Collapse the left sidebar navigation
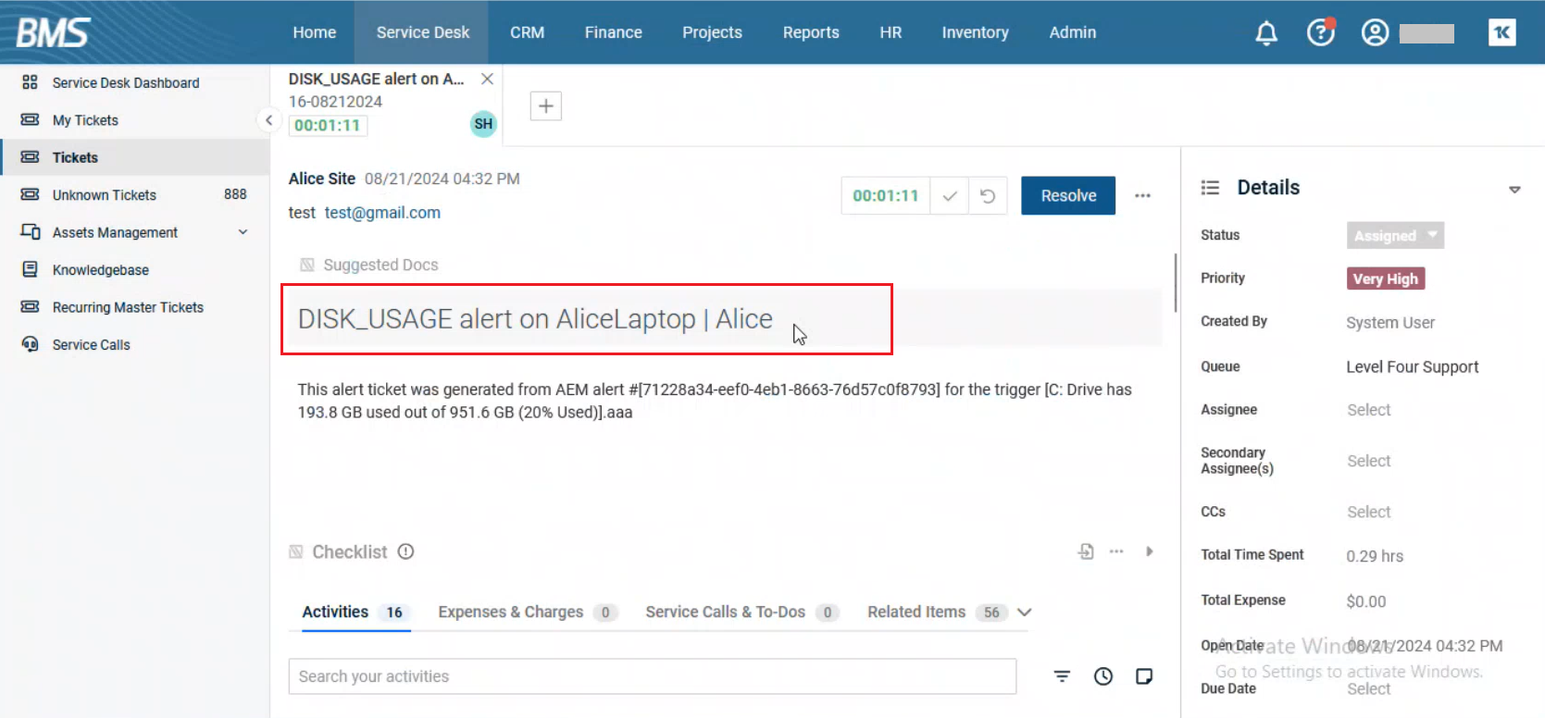This screenshot has width=1545, height=718. [268, 120]
